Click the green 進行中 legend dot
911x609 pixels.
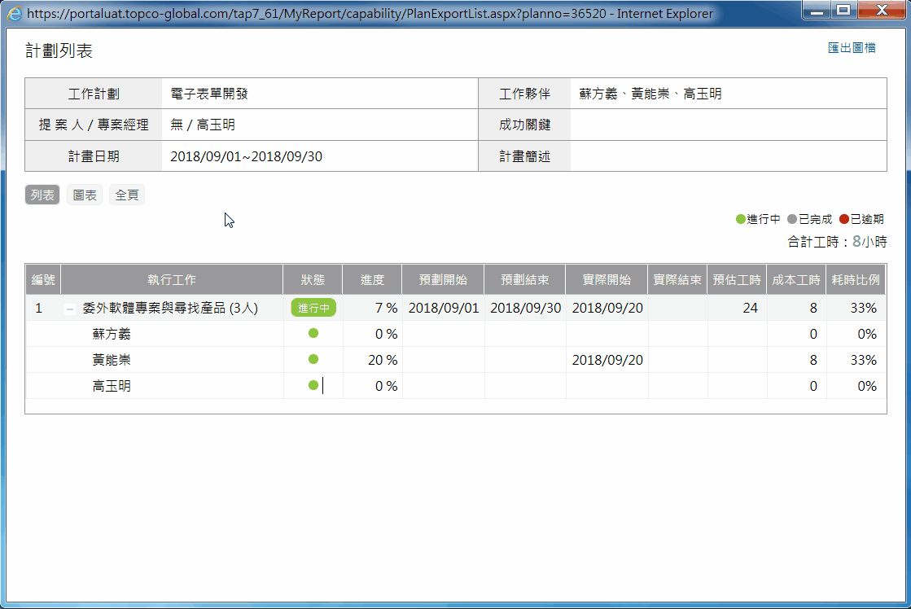click(740, 219)
